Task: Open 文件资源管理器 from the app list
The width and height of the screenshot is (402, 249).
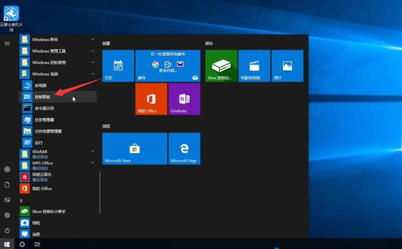Action: pos(58,131)
